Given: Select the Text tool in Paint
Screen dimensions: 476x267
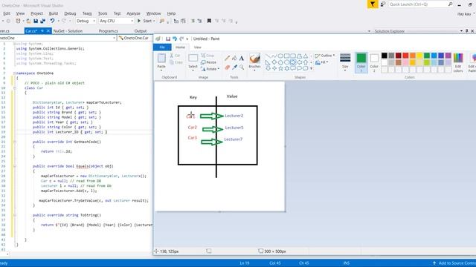Looking at the screenshot, I should click(x=241, y=58).
